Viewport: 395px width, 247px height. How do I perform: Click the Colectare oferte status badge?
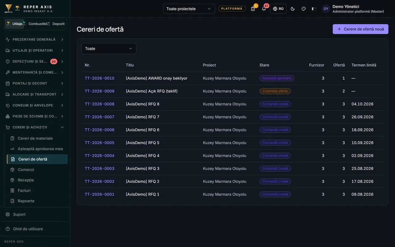pos(275,91)
